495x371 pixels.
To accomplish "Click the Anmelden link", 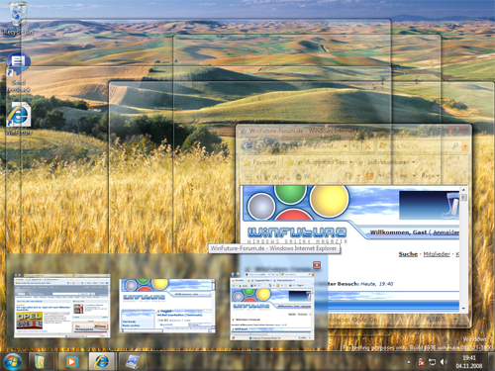I will [445, 232].
